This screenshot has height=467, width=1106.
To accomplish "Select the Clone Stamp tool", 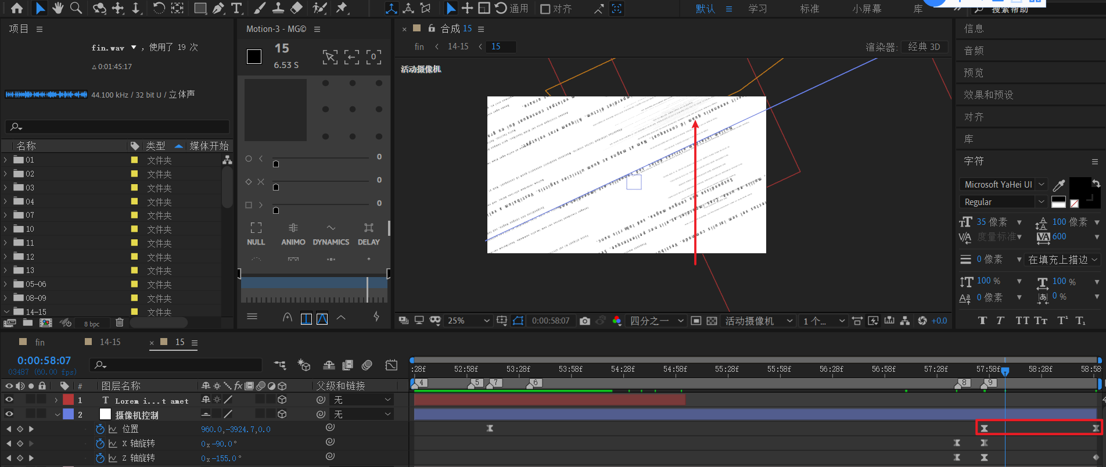I will [x=278, y=8].
